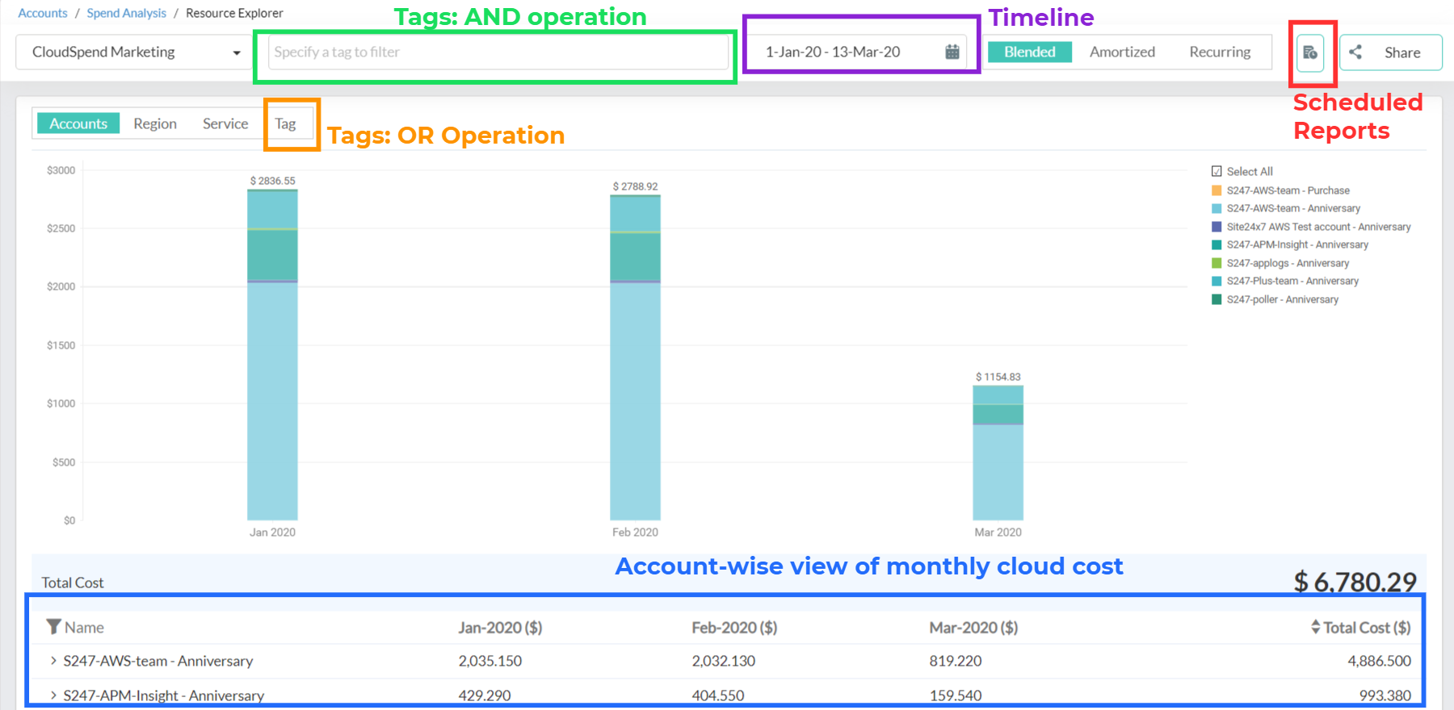Expand the S247-APM-Insight - Anniversary row
The width and height of the screenshot is (1454, 710).
coord(53,695)
